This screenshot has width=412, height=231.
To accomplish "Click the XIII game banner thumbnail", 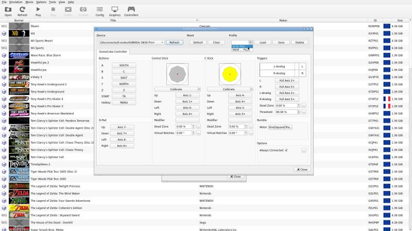I will click(x=19, y=33).
